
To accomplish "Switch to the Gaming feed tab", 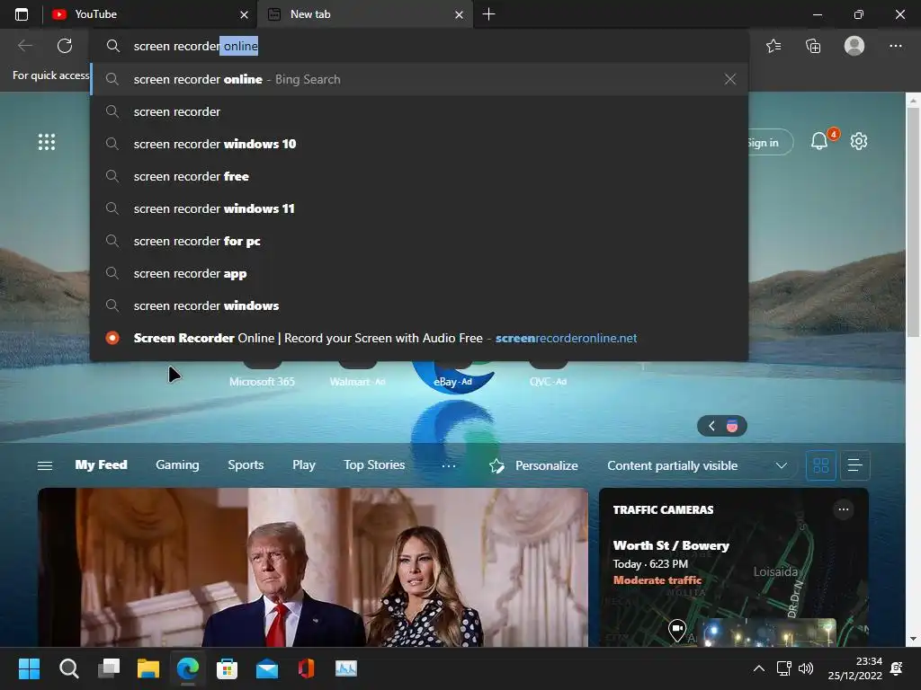I will (x=177, y=464).
